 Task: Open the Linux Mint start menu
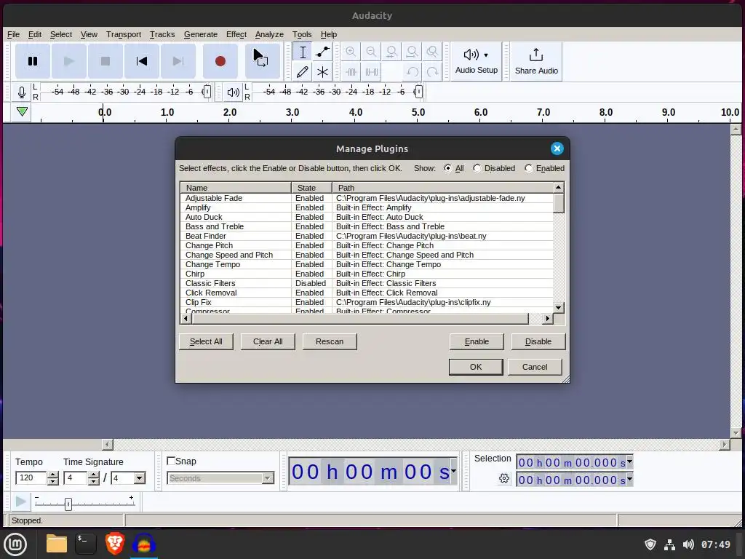15,544
